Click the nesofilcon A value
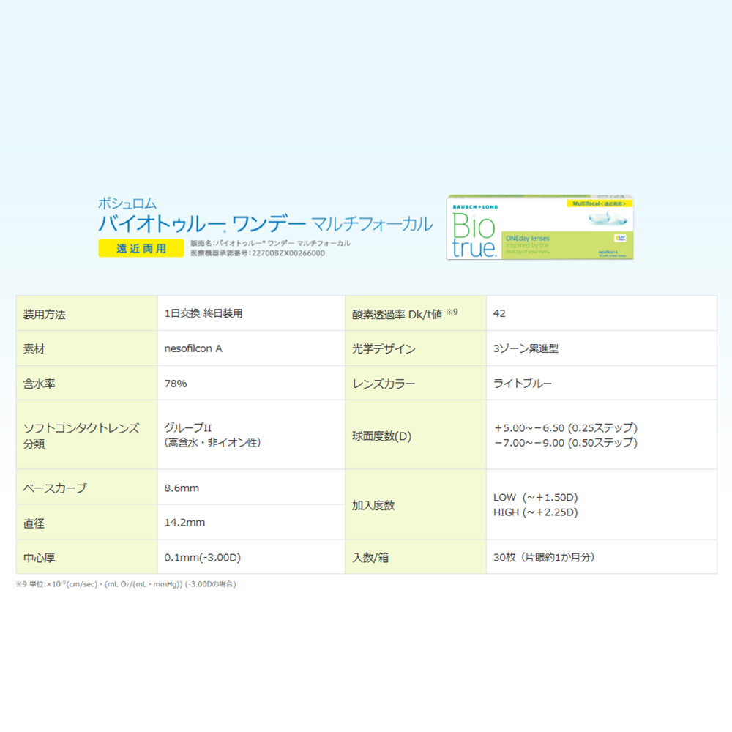 (x=193, y=348)
